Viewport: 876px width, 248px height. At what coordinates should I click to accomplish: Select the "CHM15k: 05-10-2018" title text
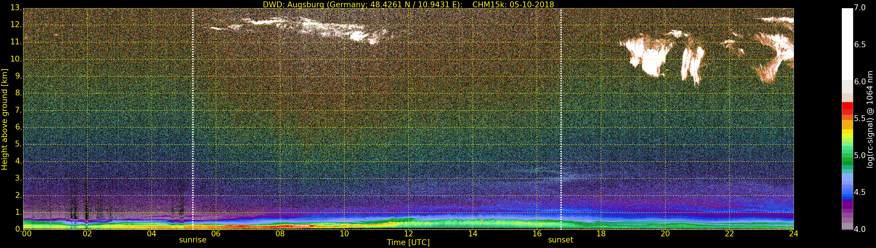pos(513,4)
